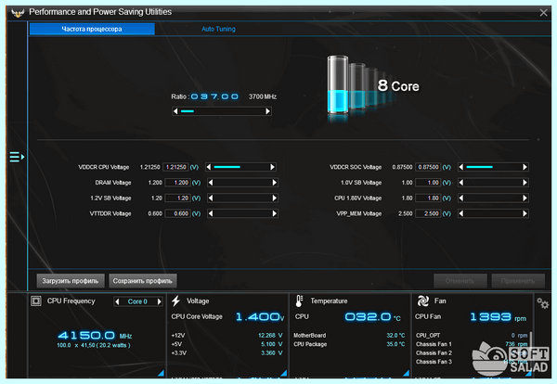Screen dimensions: 557x384
Task: Open the Auto Tuning tab
Action: [x=218, y=29]
